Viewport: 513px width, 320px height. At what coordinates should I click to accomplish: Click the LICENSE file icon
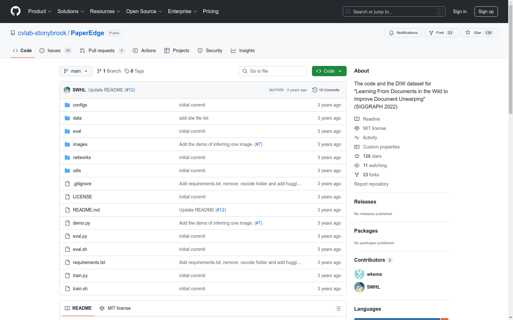(67, 197)
